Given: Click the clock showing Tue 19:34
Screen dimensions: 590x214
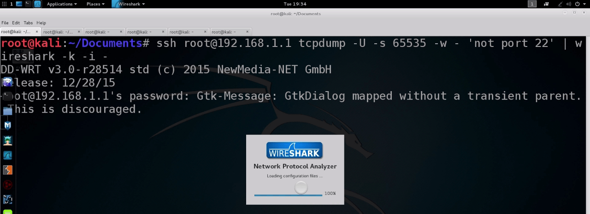Looking at the screenshot, I should coord(295,4).
